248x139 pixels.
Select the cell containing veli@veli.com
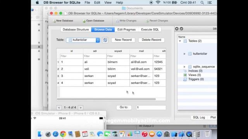[x=141, y=69]
